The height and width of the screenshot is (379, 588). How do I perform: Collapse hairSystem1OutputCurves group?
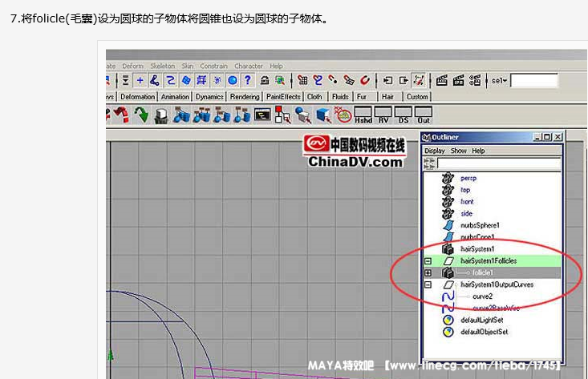coord(428,285)
